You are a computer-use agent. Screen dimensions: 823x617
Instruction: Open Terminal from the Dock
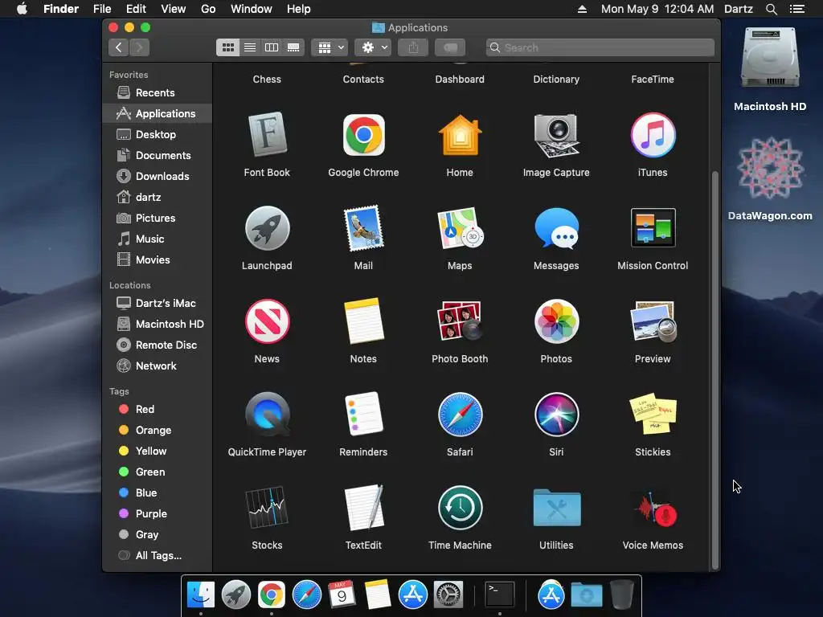(499, 595)
